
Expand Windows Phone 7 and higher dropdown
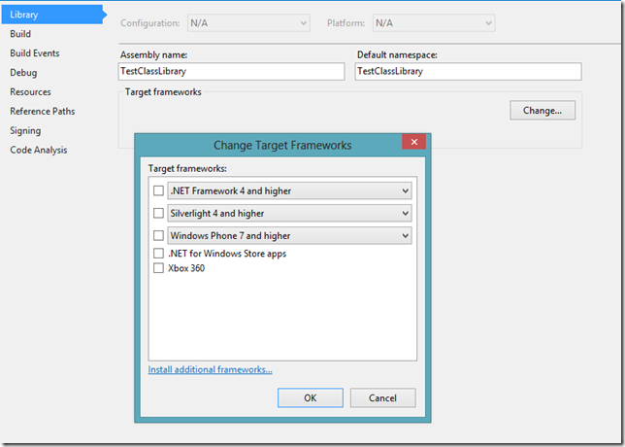click(x=290, y=235)
